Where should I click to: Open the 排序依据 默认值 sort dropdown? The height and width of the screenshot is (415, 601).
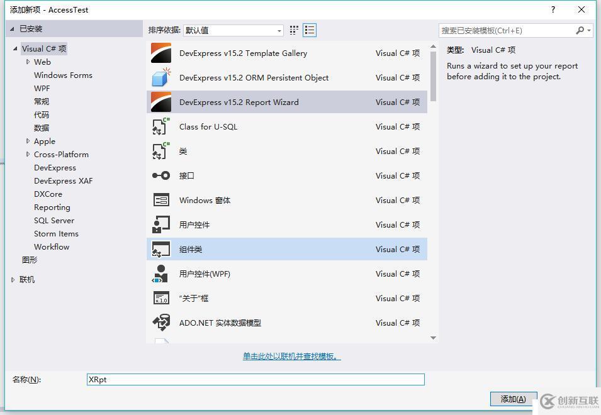point(233,30)
